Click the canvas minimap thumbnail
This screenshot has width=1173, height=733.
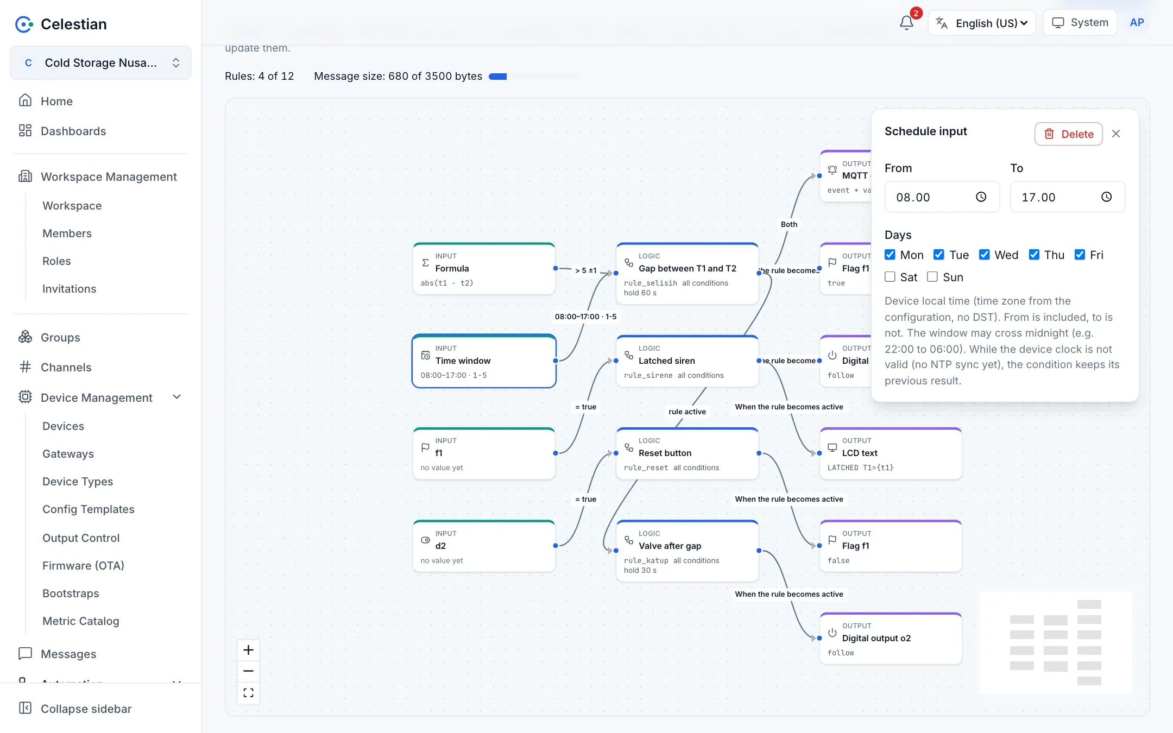1055,642
